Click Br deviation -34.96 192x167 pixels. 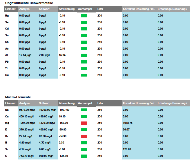coord(63,136)
